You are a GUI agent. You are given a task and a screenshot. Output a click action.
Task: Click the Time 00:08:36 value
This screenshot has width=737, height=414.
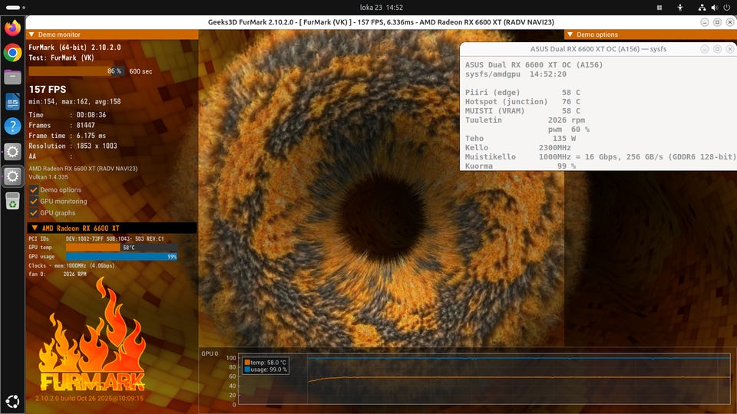click(91, 114)
